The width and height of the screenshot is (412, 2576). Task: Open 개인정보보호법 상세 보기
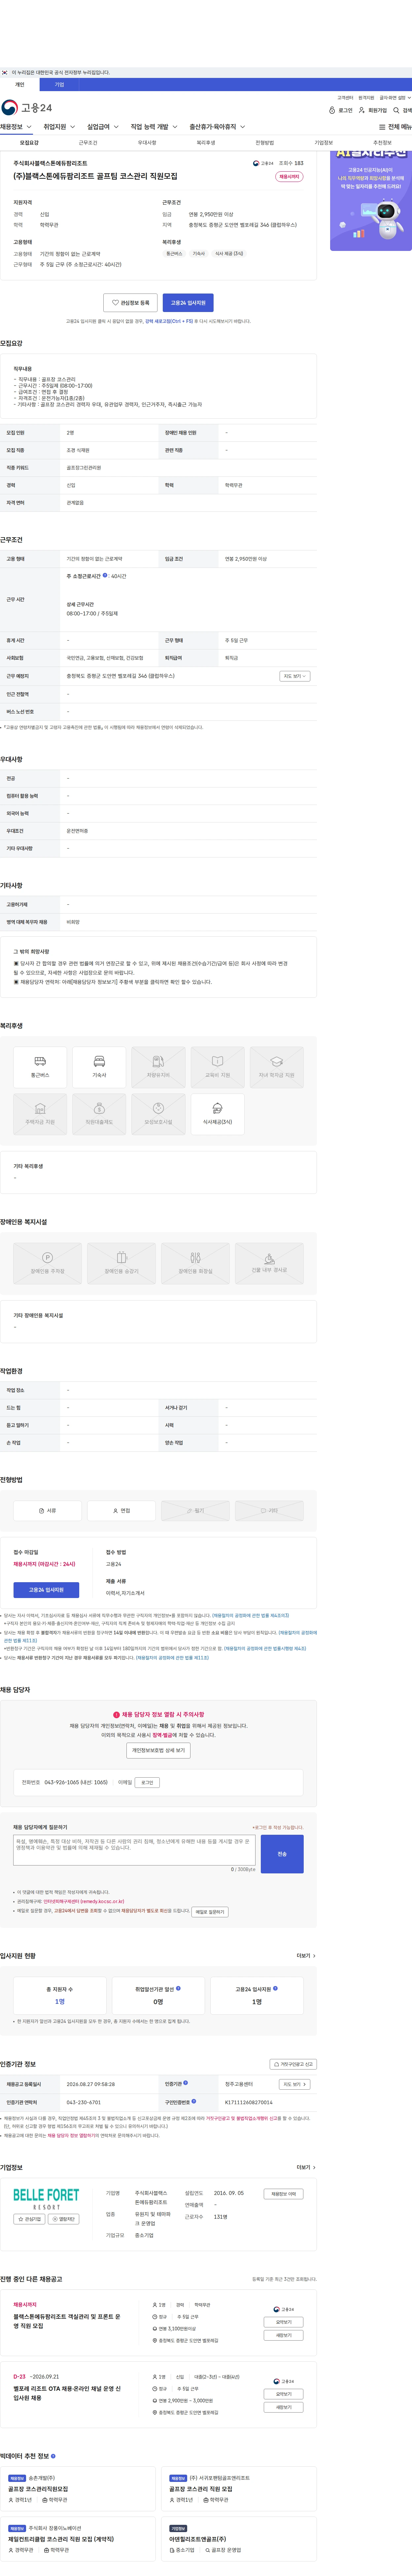158,1751
